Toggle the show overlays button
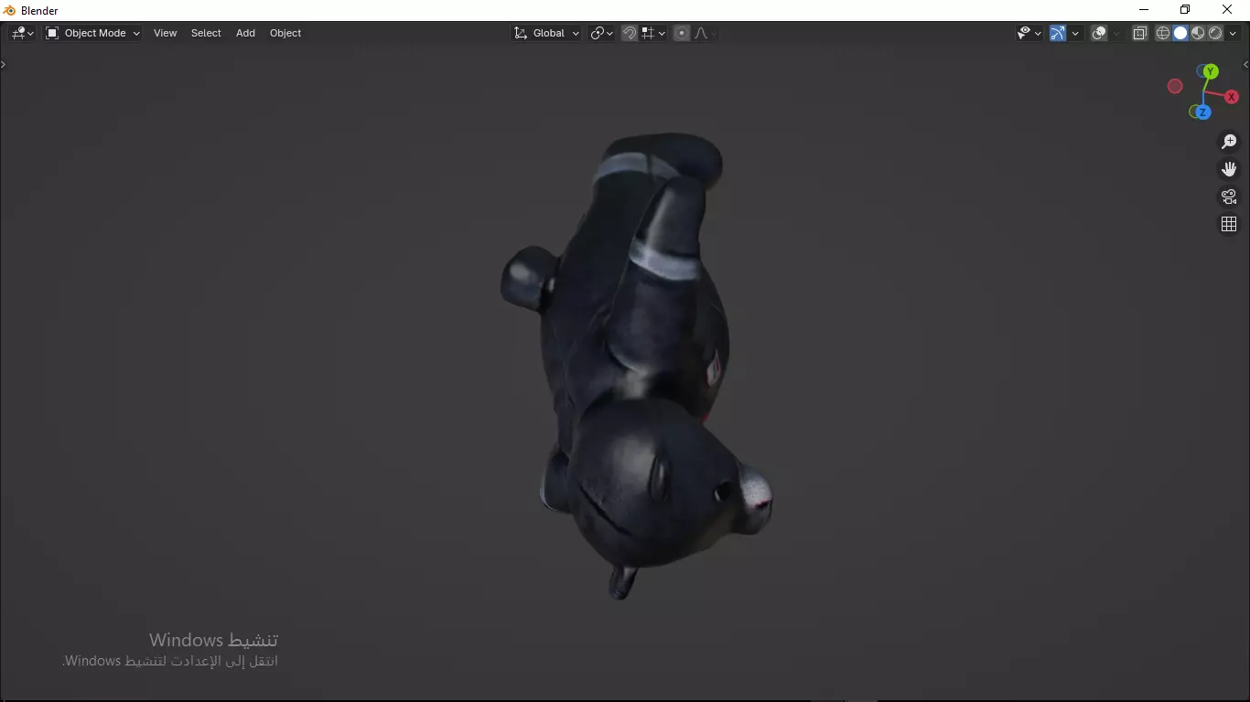Screen dimensions: 1250x702 coord(1099,33)
